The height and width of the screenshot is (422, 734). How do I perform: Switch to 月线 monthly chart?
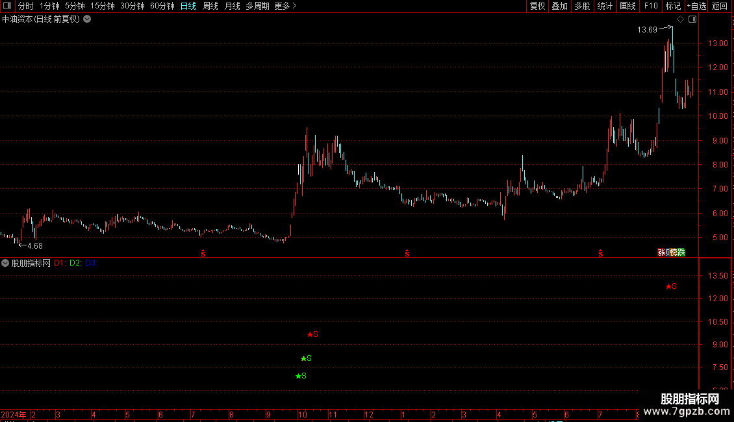pos(232,6)
